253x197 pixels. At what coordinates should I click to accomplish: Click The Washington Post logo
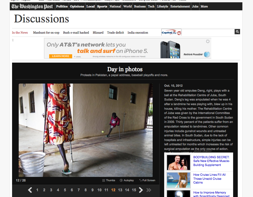tap(32, 6)
